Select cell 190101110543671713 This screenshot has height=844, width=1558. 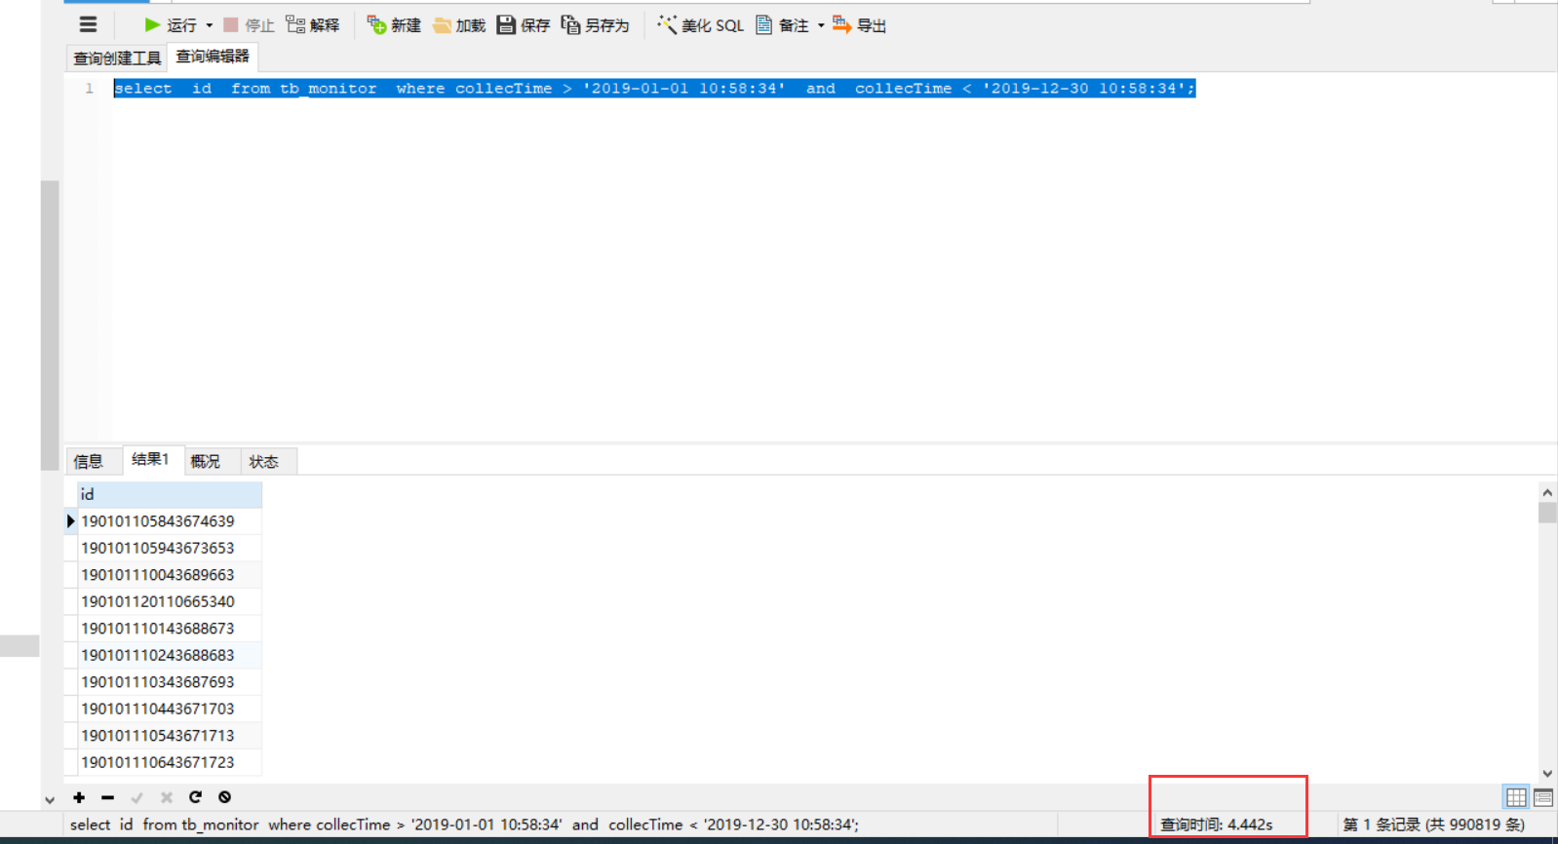click(x=170, y=736)
